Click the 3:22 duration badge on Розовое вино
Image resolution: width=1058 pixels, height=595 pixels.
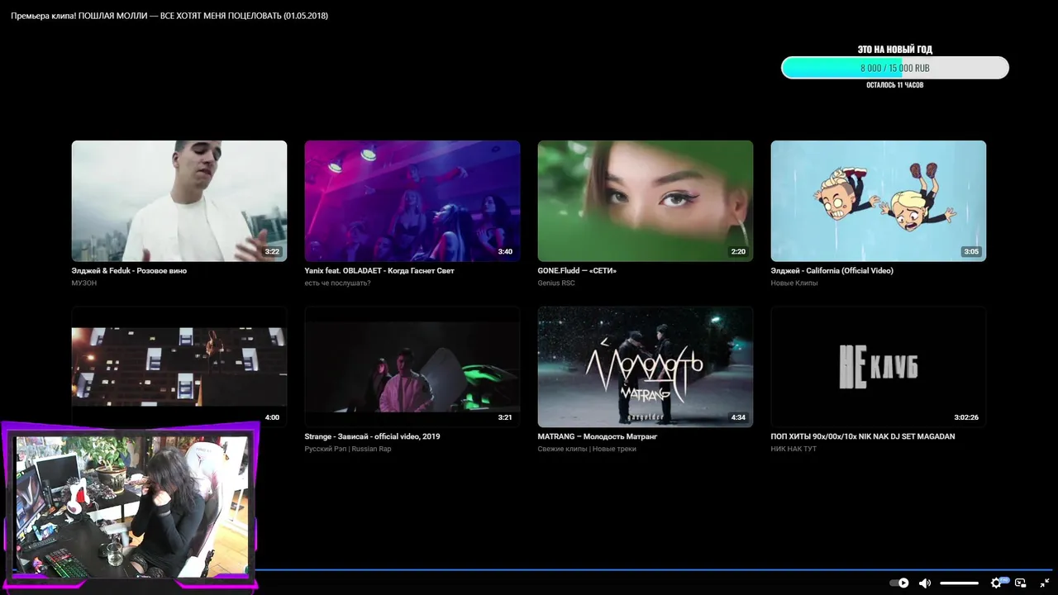(272, 251)
